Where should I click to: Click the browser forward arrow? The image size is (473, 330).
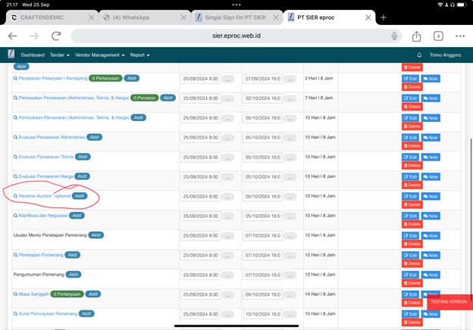point(35,36)
